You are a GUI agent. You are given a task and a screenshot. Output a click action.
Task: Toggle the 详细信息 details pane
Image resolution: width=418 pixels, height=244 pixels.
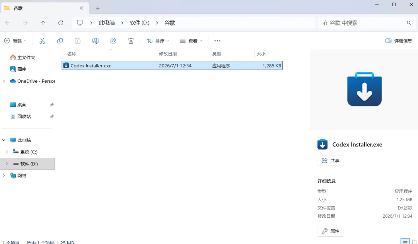(399, 41)
